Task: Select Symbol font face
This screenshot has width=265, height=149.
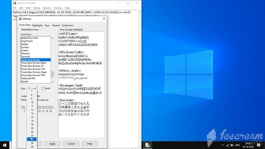Action: coord(36,47)
